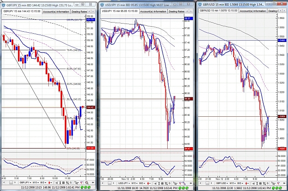The width and height of the screenshot is (288, 191).
Task: Open the candlestick style dropdown in GBP/USD window
Action: coord(247,183)
